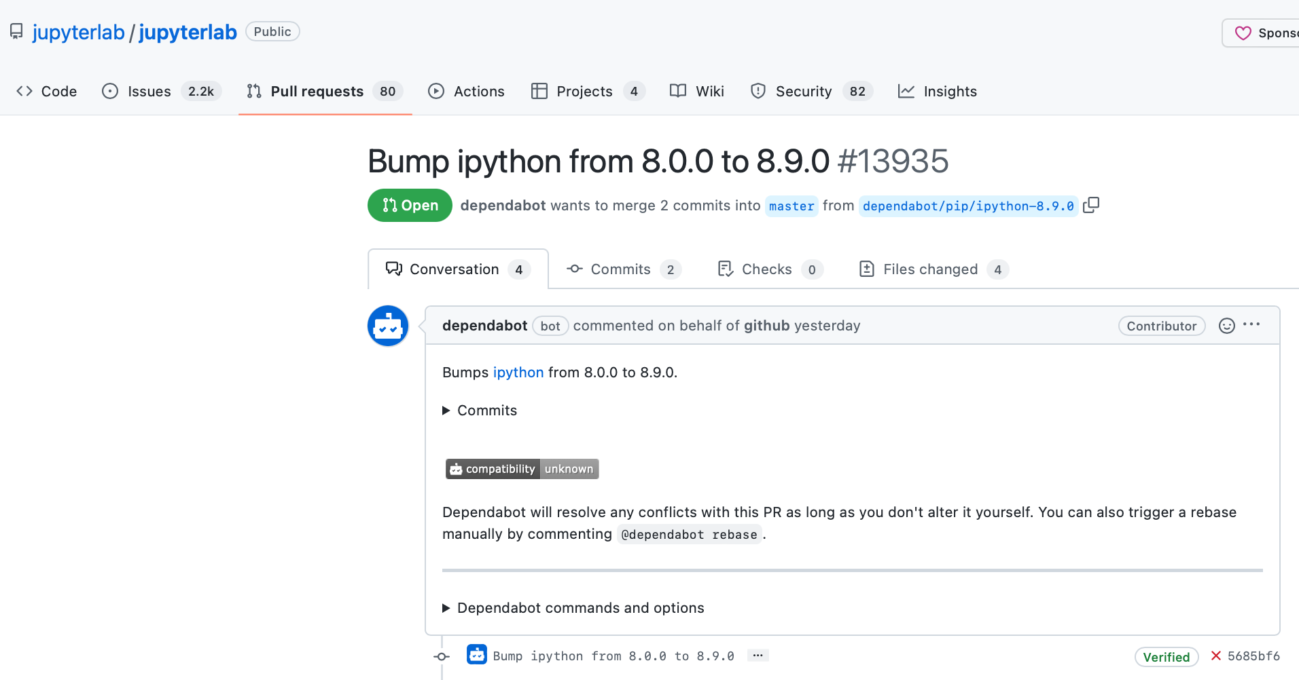Viewport: 1299px width, 680px height.
Task: Click the Commits tab commit icon
Action: click(575, 269)
